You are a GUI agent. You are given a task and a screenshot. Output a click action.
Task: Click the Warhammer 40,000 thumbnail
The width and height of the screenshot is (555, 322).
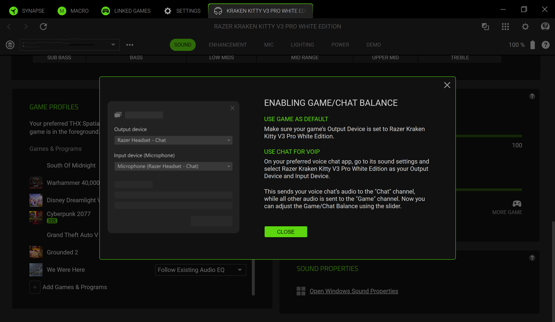click(x=36, y=183)
